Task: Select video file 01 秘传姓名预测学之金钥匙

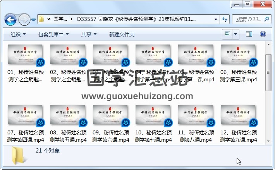Action: point(25,64)
